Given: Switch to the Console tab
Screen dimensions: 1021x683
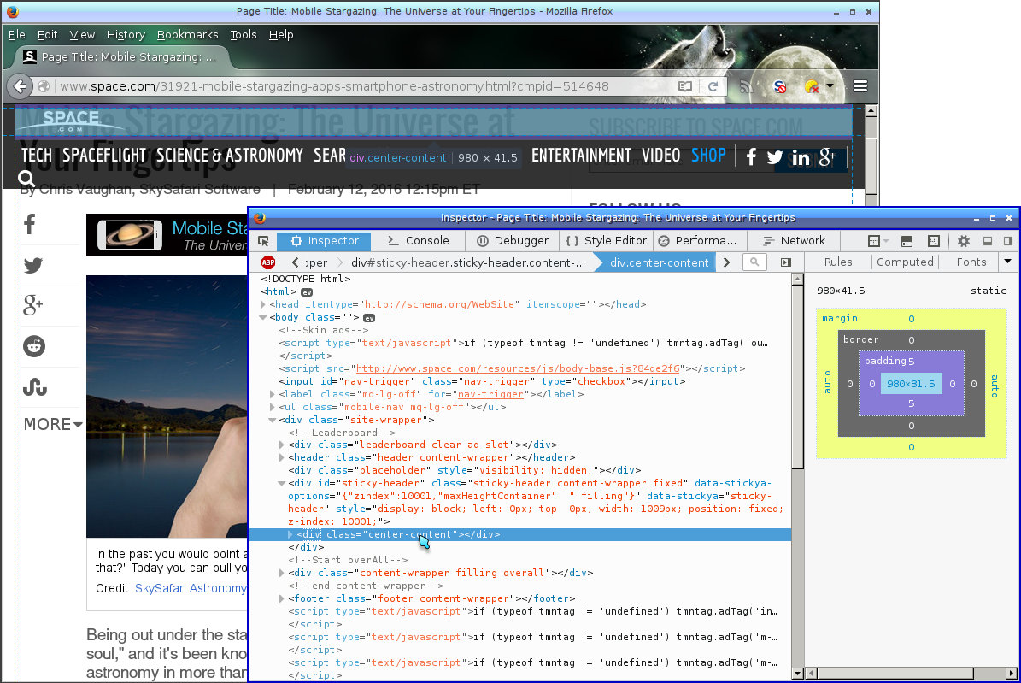Looking at the screenshot, I should point(418,241).
